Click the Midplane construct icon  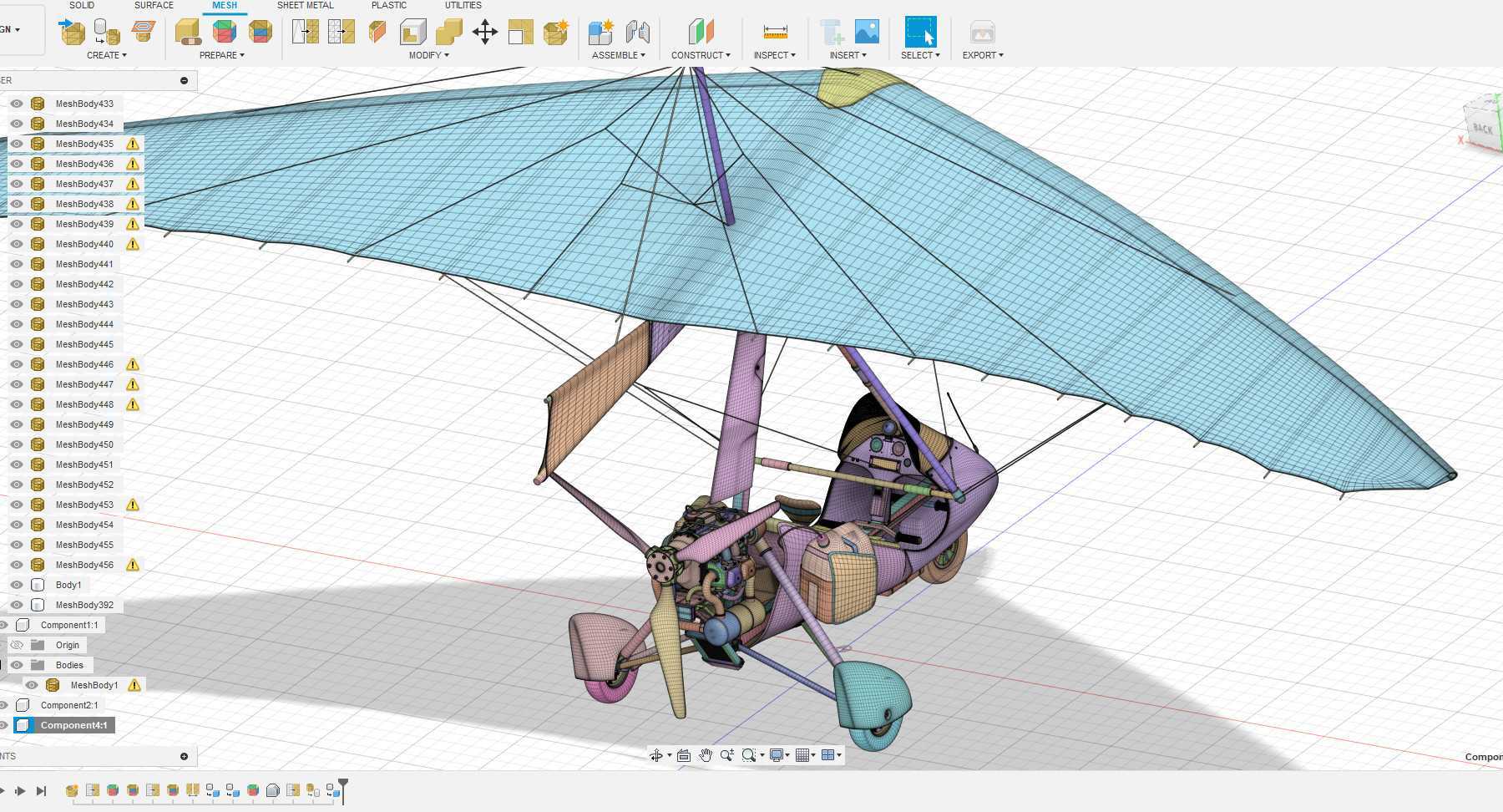tap(701, 32)
